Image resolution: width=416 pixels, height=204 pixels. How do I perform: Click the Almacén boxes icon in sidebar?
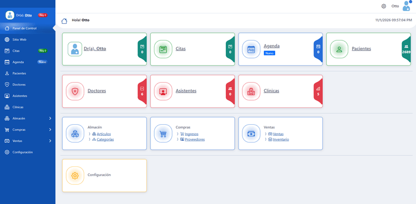[x=7, y=118]
